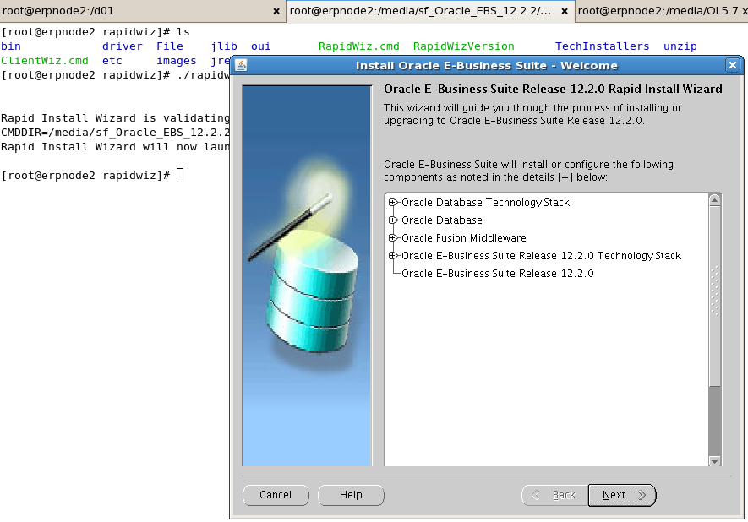748x522 pixels.
Task: Click ClientWiz.cmd in terminal listing
Action: (x=44, y=61)
